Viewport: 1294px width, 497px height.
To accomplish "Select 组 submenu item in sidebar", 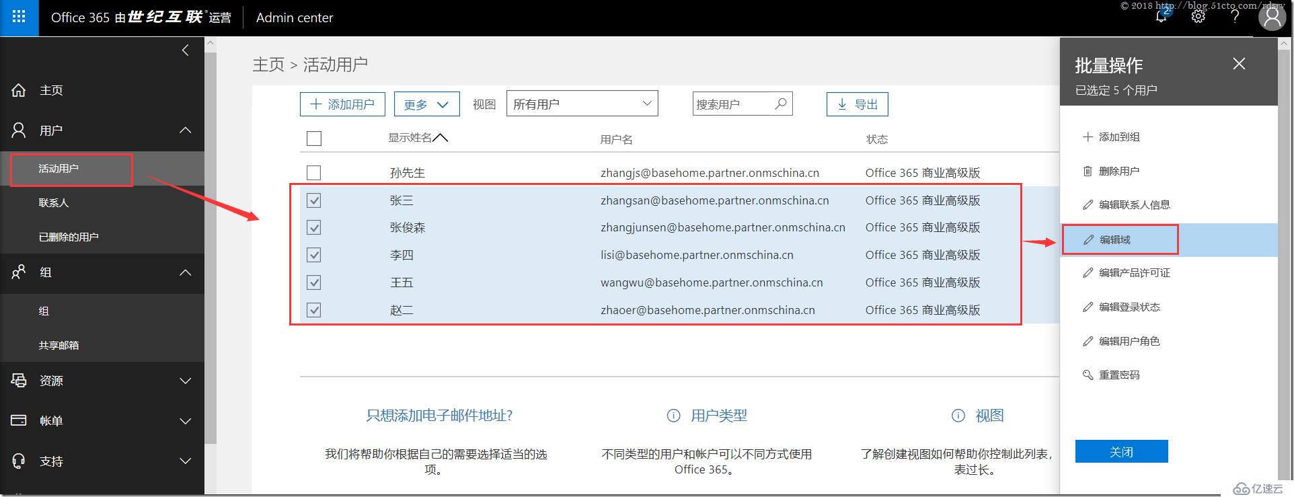I will point(102,311).
